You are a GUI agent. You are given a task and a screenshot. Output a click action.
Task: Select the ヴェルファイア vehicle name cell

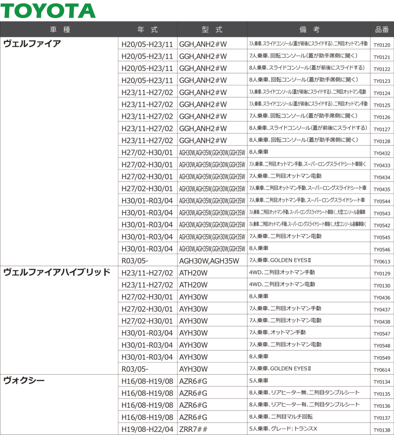[x=32, y=43]
